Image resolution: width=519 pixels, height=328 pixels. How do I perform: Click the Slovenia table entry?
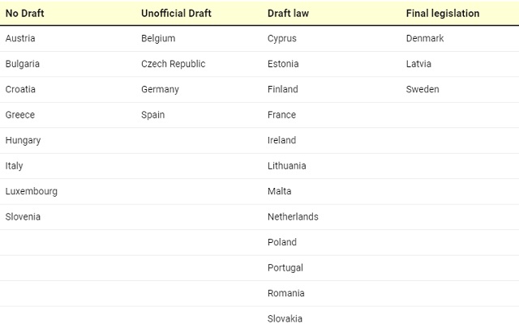(23, 217)
